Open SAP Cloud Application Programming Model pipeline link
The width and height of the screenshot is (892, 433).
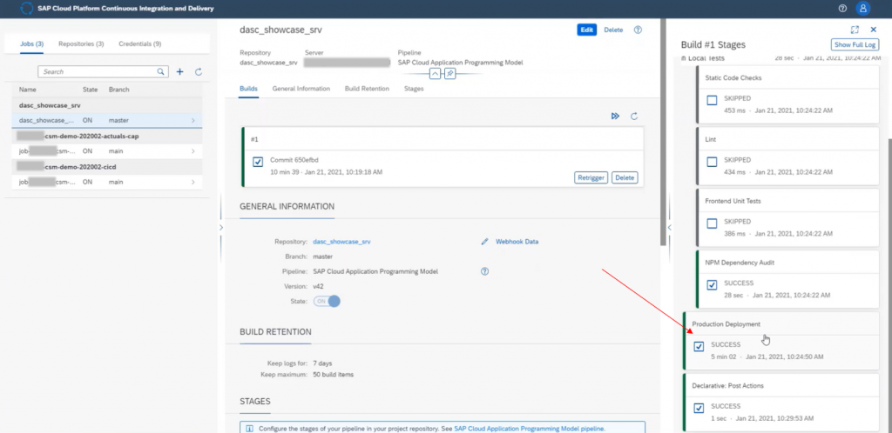coord(529,429)
